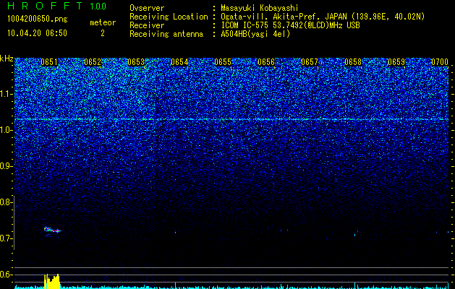The image size is (455, 289).
Task: Click the receiver ICOM IC-575 text
Action: 290,25
